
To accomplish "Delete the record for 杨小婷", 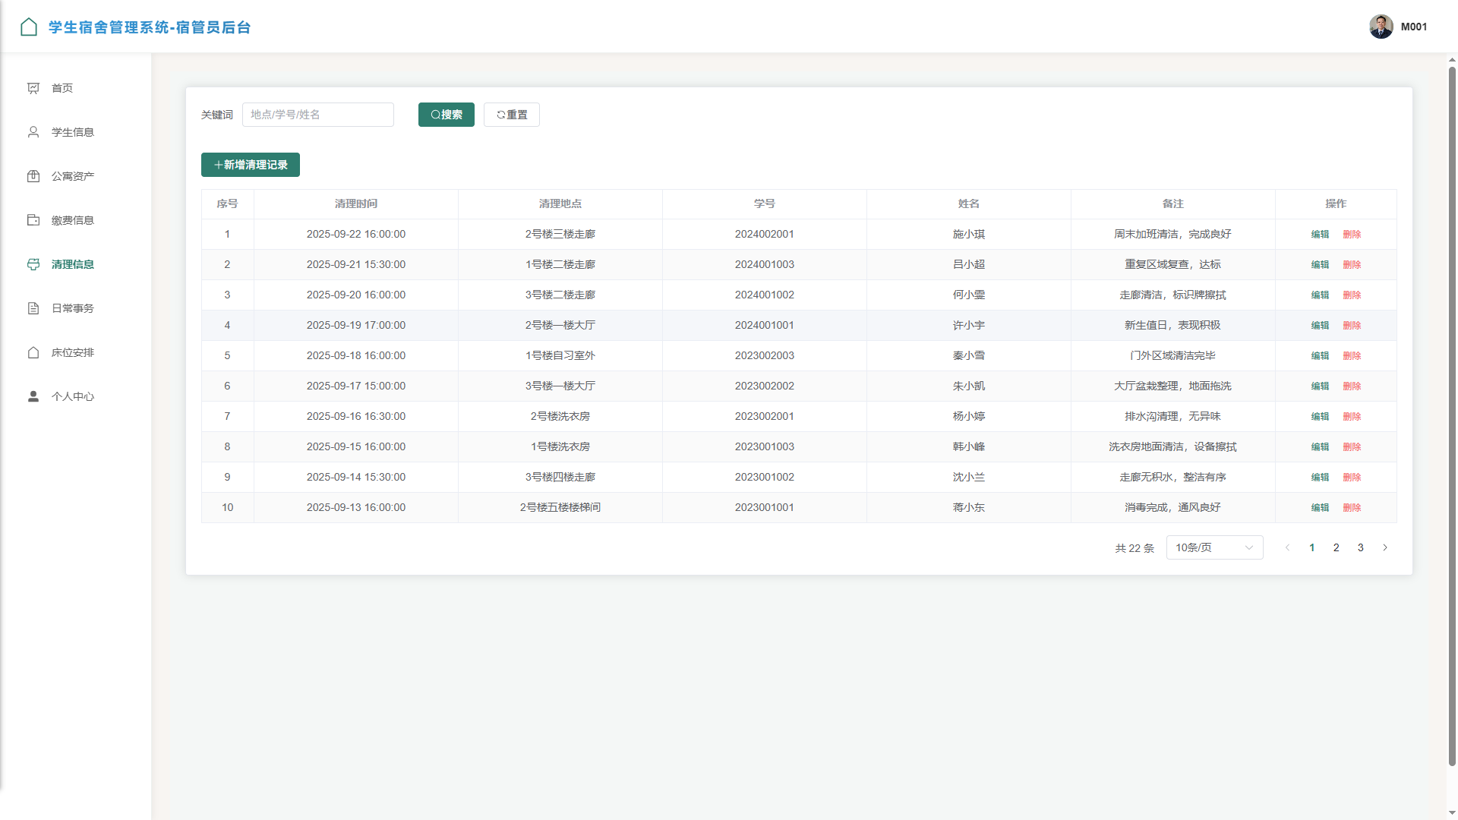I will pos(1352,417).
